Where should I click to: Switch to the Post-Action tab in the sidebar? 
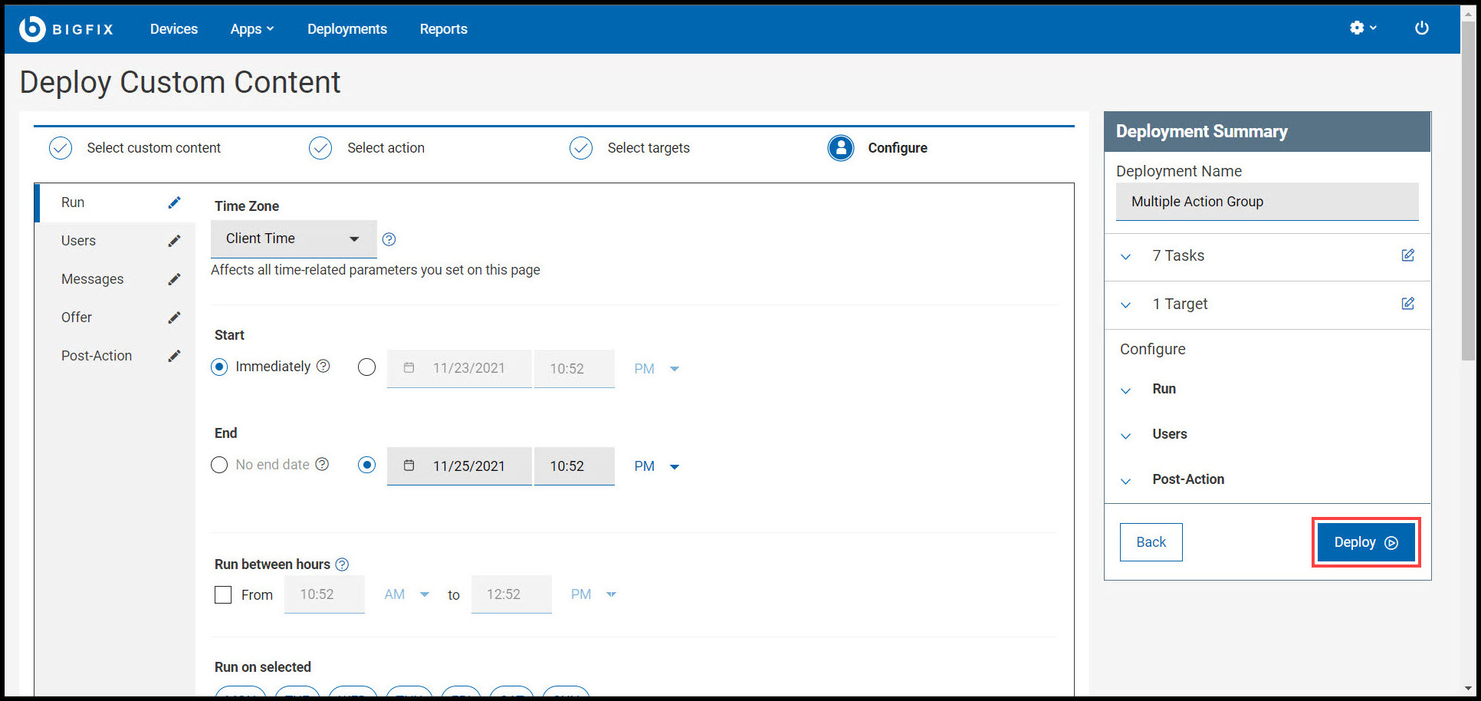coord(97,355)
